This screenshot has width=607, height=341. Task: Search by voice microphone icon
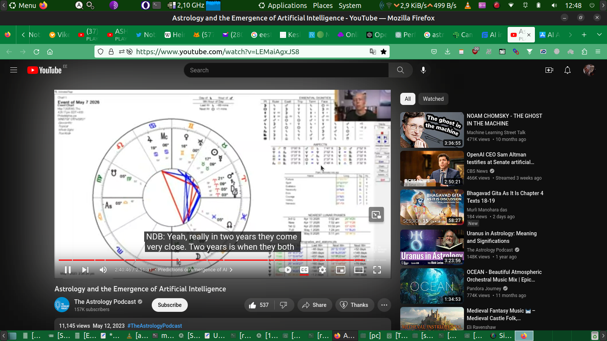click(423, 70)
